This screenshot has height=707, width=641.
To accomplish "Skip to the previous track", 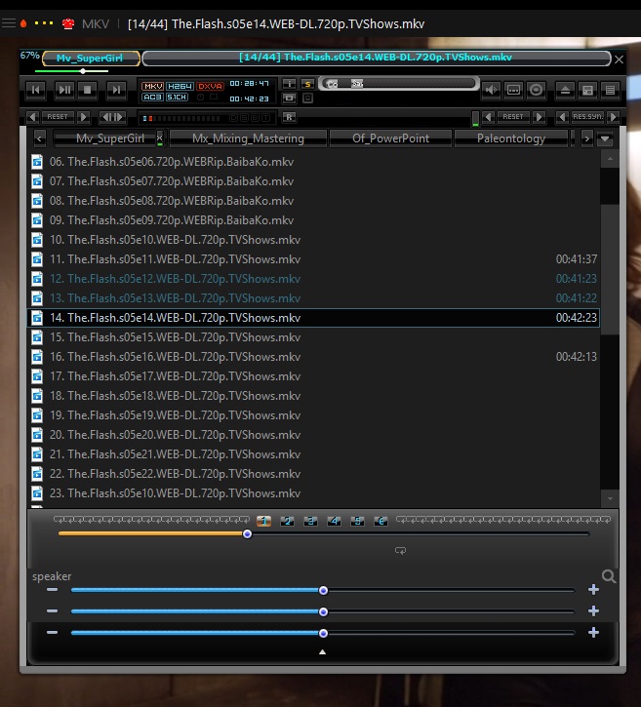I will click(x=36, y=91).
